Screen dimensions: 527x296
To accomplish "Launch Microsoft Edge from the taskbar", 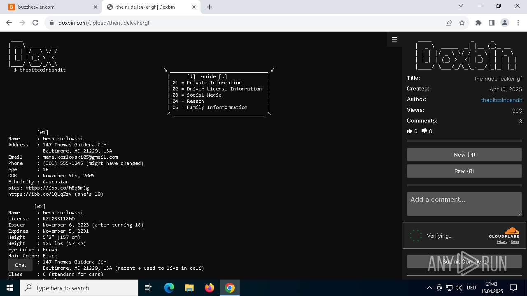I will point(169,288).
